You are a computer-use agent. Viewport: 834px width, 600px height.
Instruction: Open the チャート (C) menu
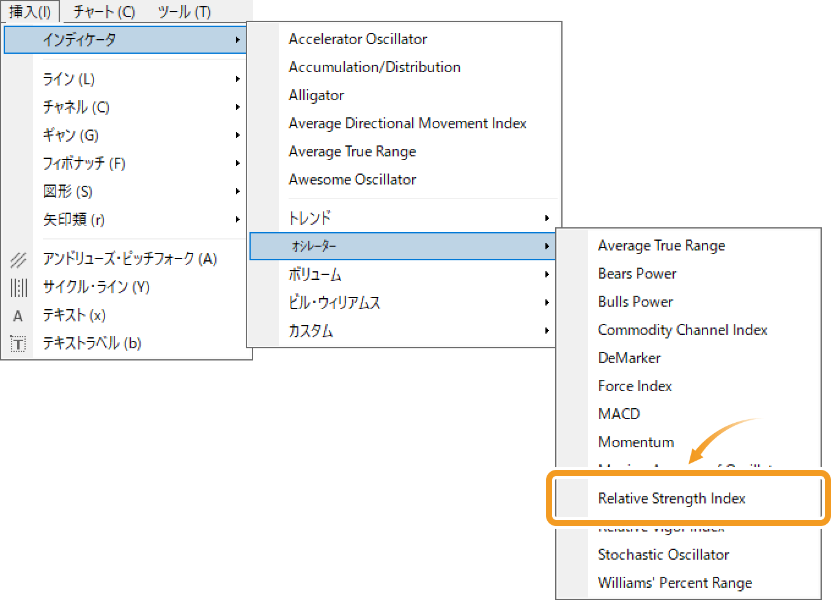coord(105,12)
